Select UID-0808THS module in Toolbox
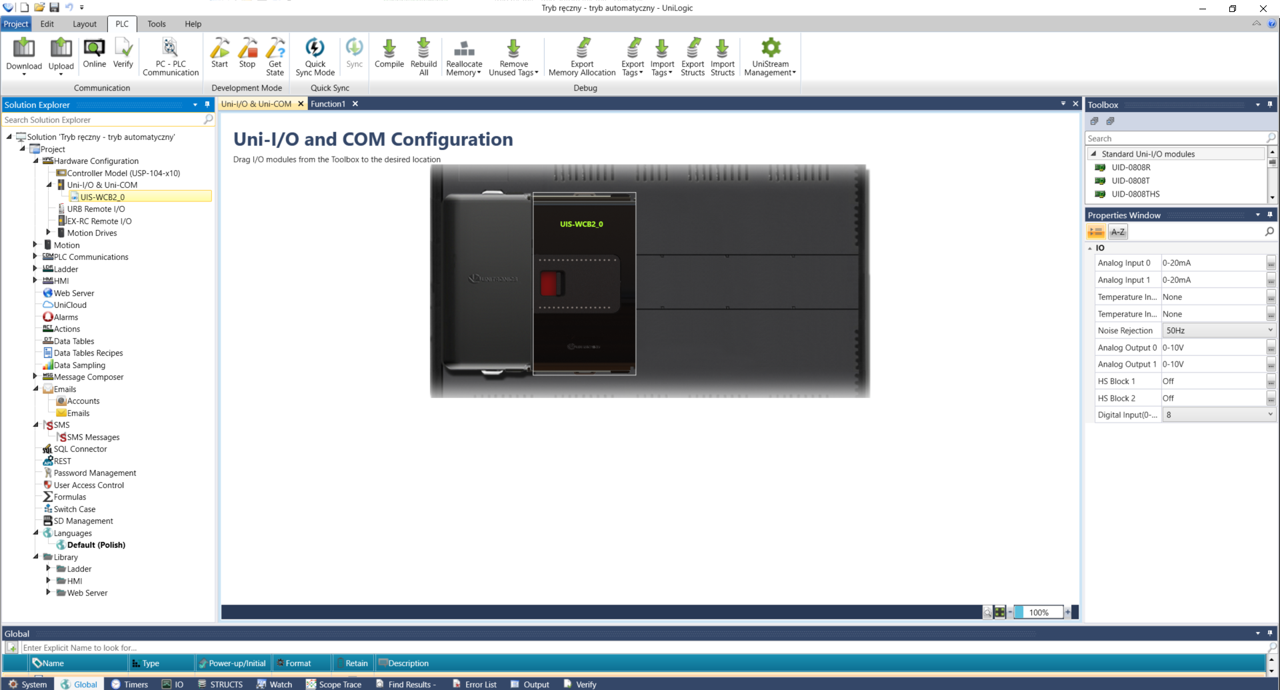This screenshot has width=1280, height=690. click(1135, 194)
